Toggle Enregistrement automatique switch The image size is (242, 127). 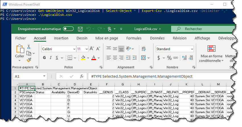click(x=68, y=29)
